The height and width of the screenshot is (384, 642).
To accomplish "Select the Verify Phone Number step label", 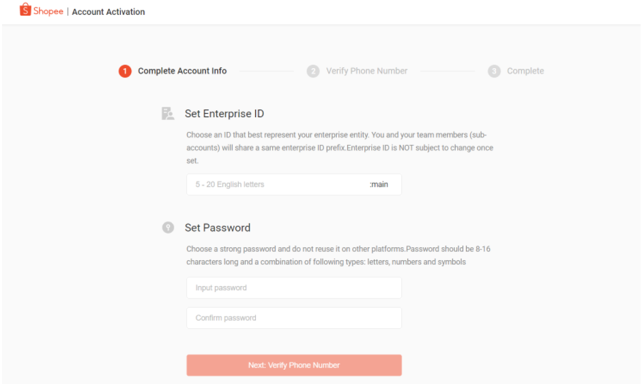I will click(366, 71).
